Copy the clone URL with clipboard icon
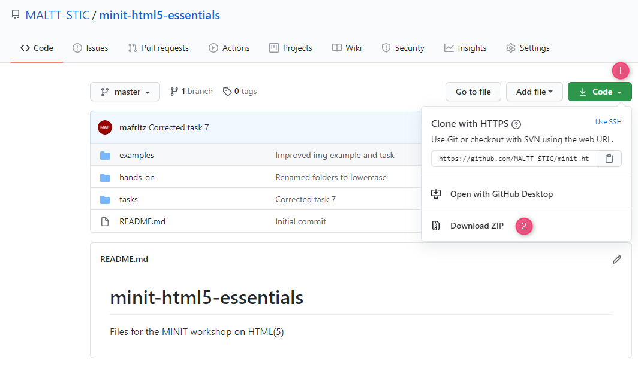This screenshot has width=638, height=365. (609, 159)
